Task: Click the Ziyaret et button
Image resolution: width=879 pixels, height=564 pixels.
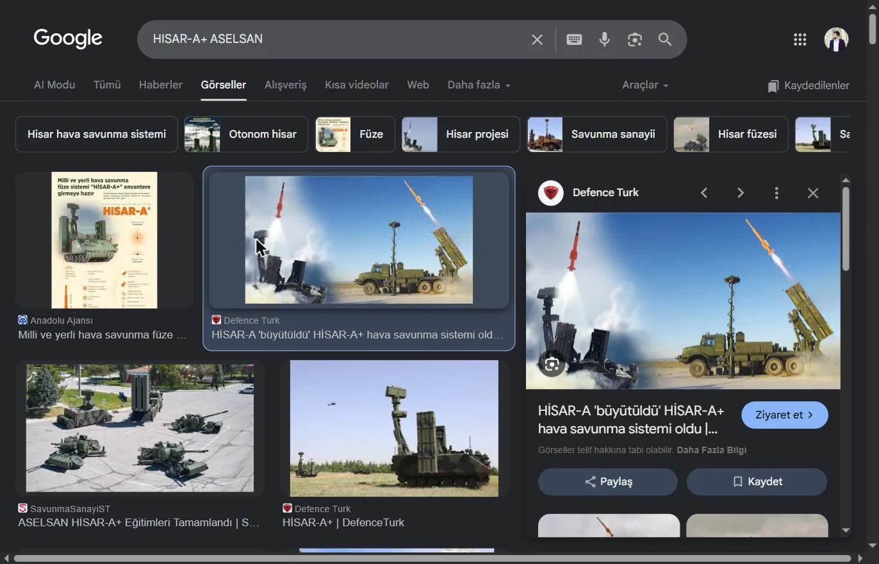Action: [785, 415]
